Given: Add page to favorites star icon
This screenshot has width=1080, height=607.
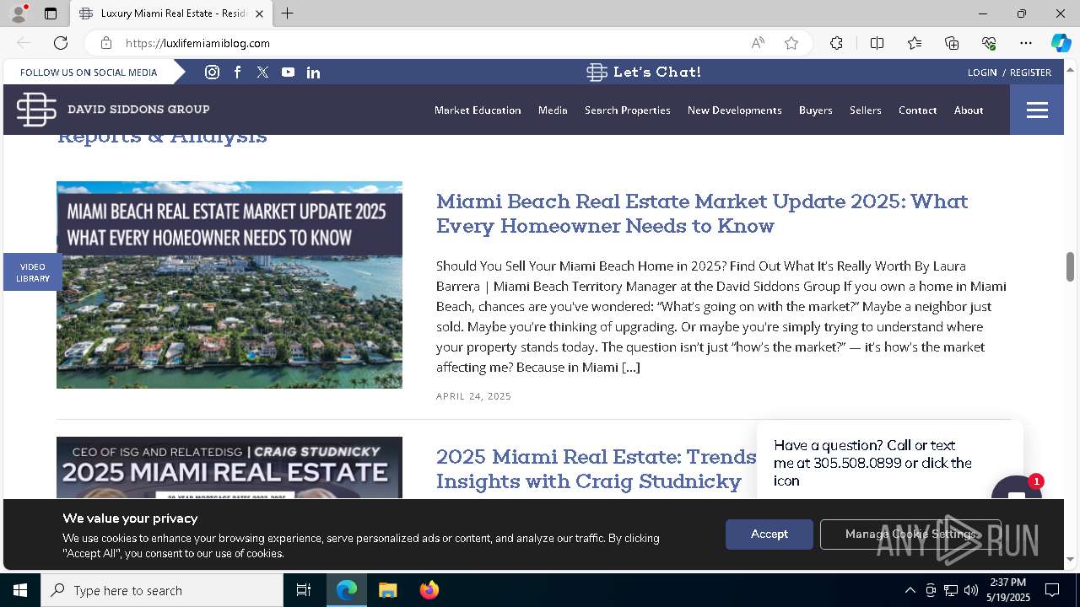Looking at the screenshot, I should tap(791, 43).
